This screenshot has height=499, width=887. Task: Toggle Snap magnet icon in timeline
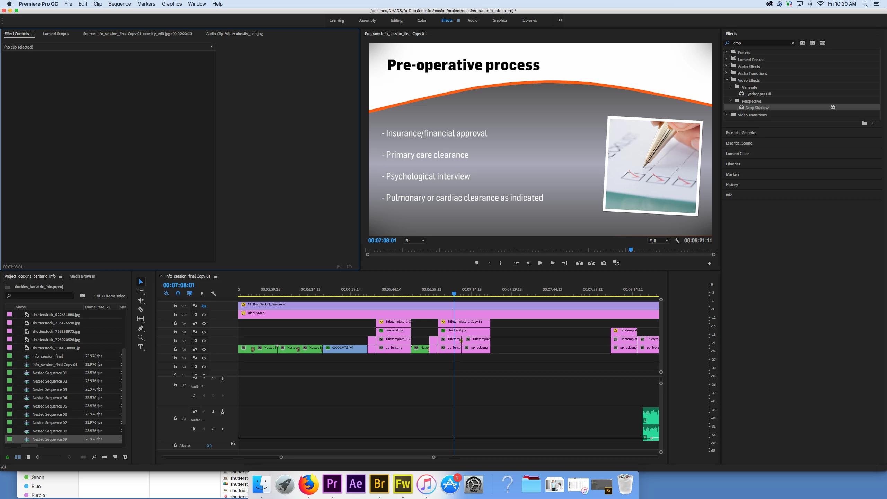point(178,293)
